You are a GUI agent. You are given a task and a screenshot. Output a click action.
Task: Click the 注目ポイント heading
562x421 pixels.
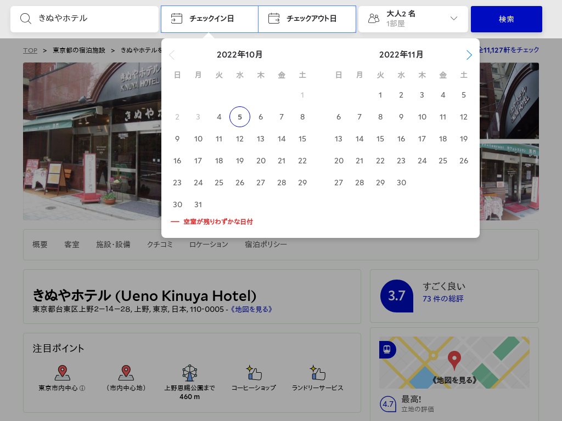click(58, 348)
